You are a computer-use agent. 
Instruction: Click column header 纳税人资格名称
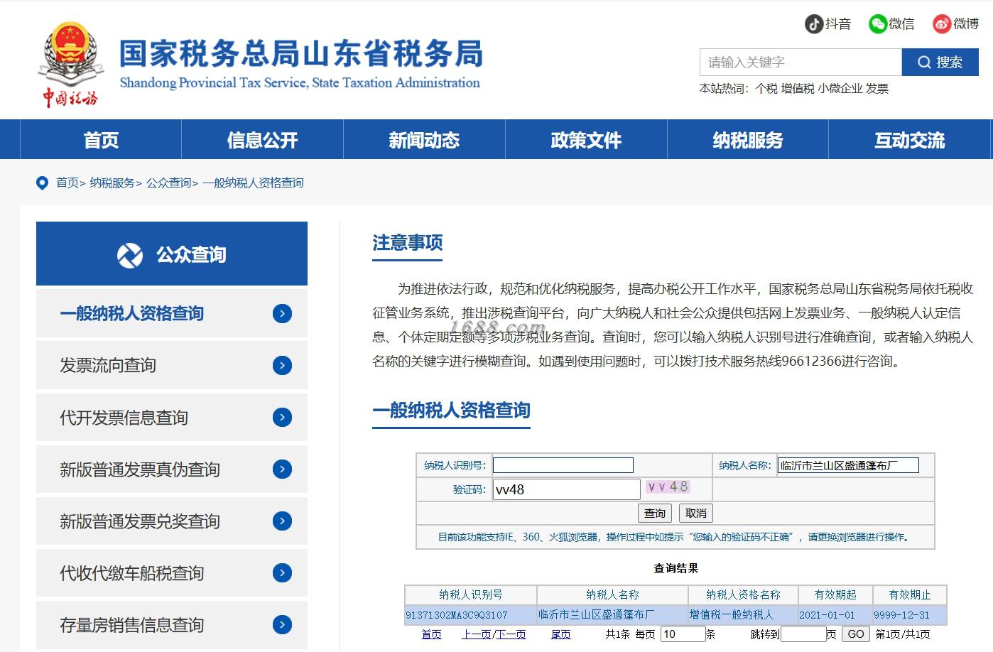pos(743,594)
